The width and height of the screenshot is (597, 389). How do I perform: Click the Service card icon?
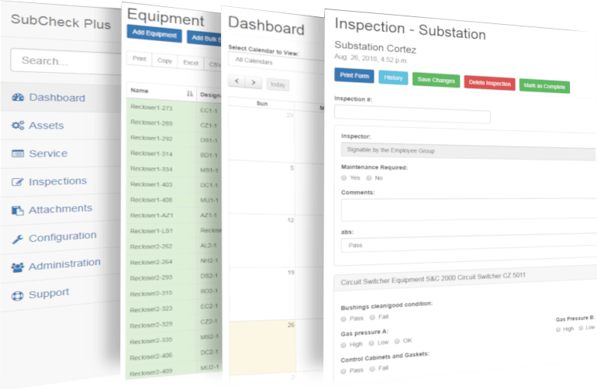point(18,153)
